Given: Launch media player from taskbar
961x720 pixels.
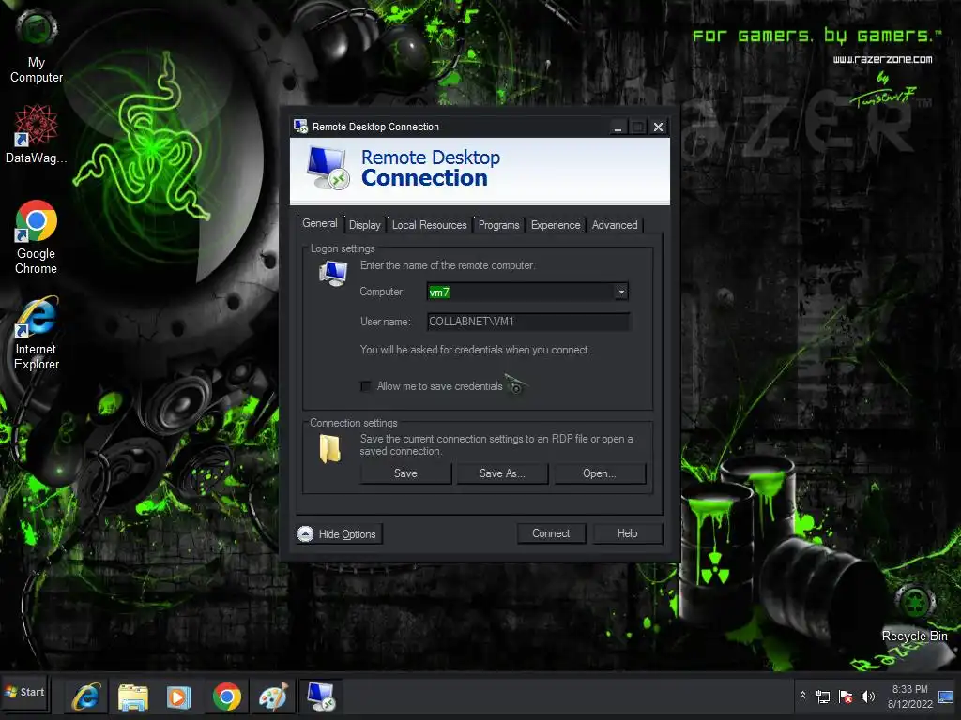Looking at the screenshot, I should [x=179, y=697].
